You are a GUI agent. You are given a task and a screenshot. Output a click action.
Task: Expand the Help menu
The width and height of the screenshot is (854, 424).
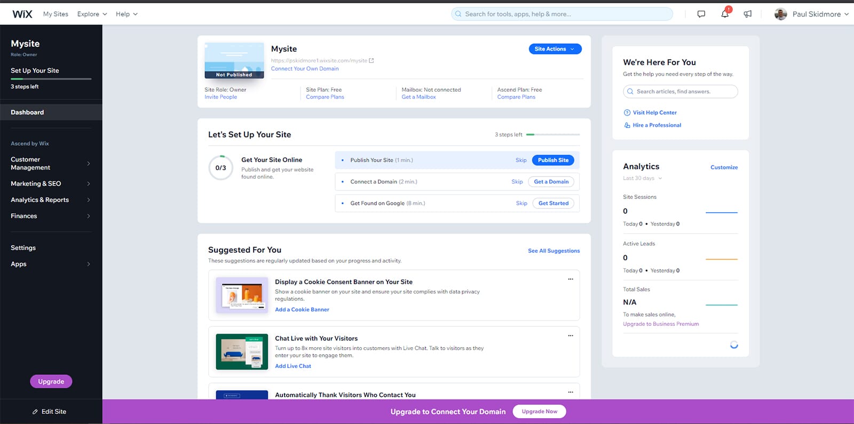[x=126, y=14]
